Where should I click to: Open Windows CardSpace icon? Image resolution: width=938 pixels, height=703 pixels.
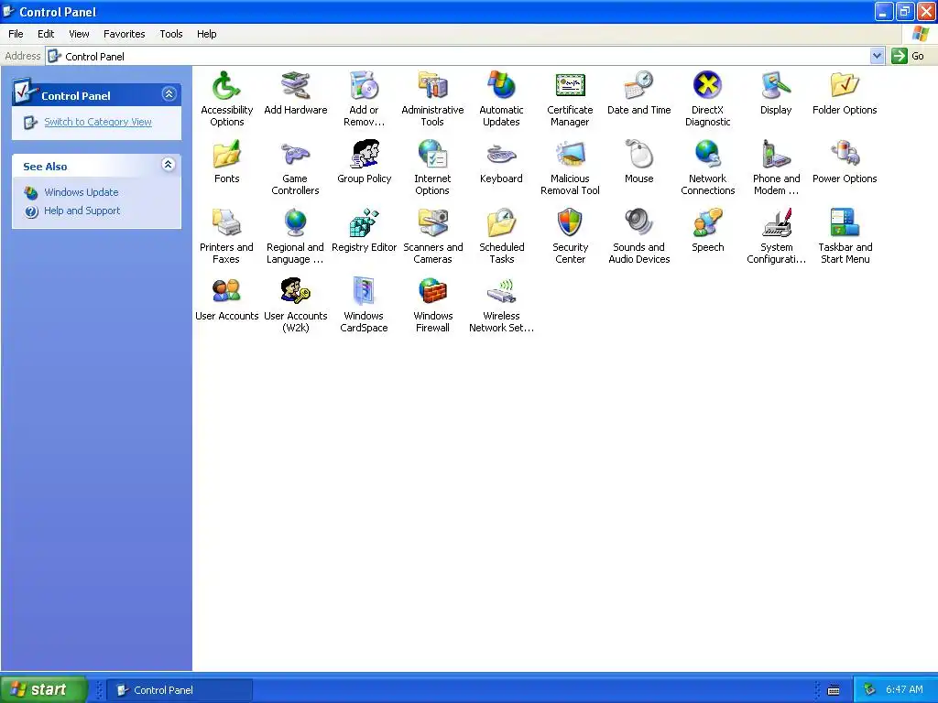click(x=364, y=292)
